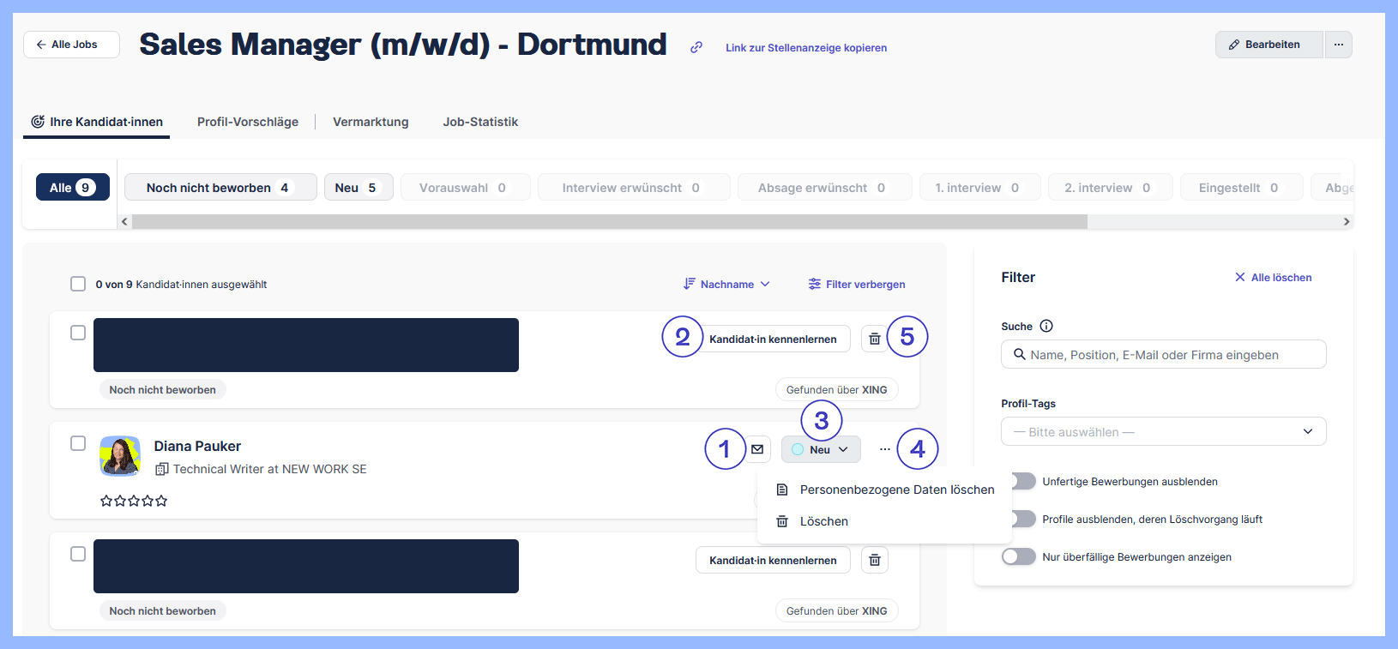Click trash icon in first candidate card
Viewport: 1398px width, 649px height.
(x=874, y=339)
